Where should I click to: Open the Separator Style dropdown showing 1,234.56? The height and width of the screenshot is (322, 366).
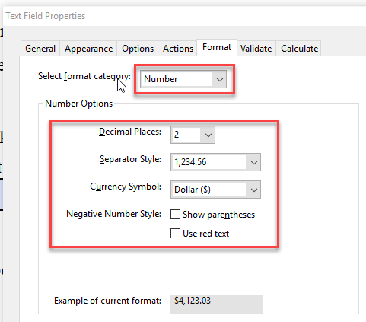click(x=215, y=162)
